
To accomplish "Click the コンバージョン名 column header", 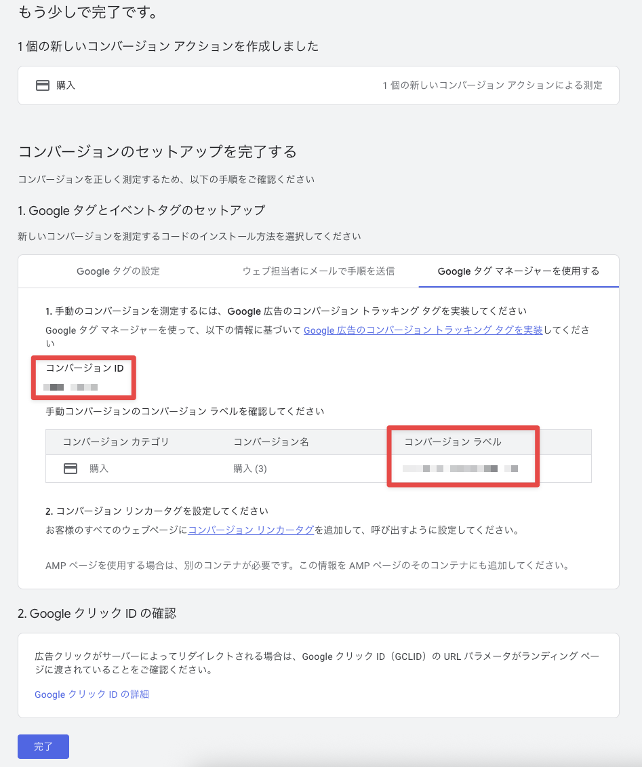I will click(271, 442).
